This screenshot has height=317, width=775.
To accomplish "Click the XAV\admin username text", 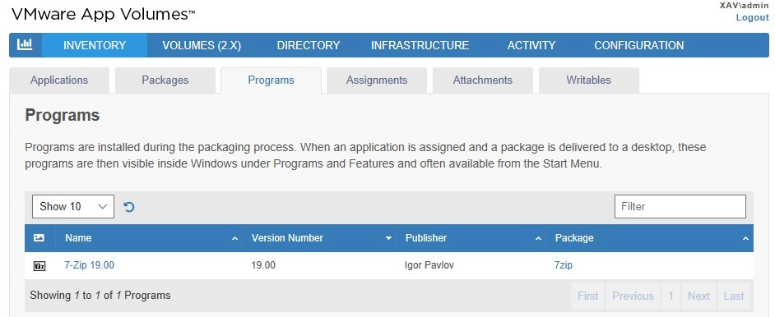I will [x=745, y=6].
